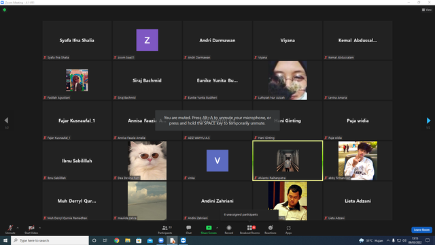Open the View layout menu
Image resolution: width=435 pixels, height=245 pixels.
coord(427,10)
